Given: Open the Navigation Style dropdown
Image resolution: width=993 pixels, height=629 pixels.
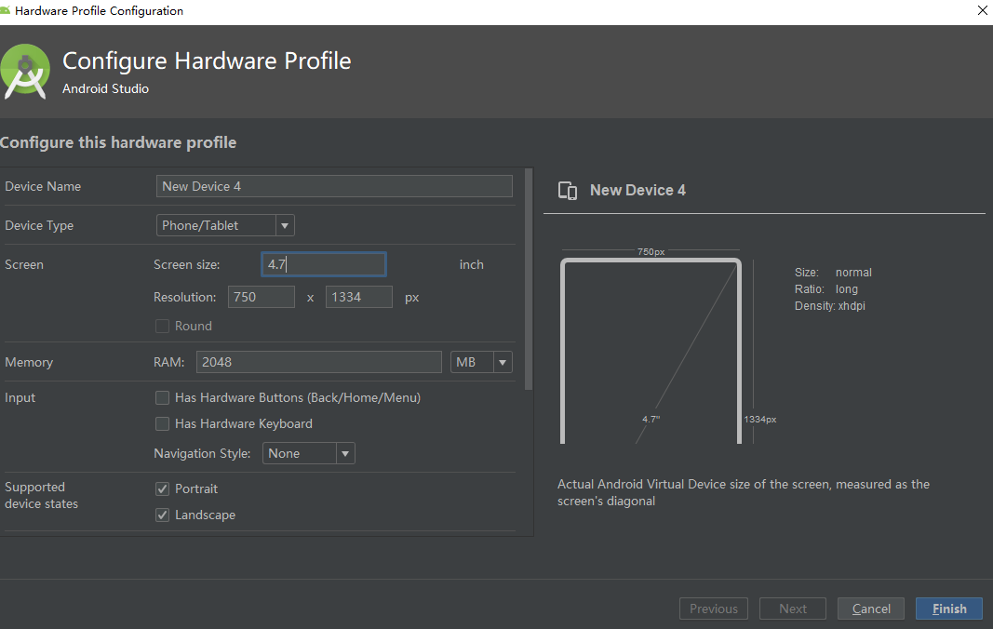Looking at the screenshot, I should pyautogui.click(x=309, y=453).
